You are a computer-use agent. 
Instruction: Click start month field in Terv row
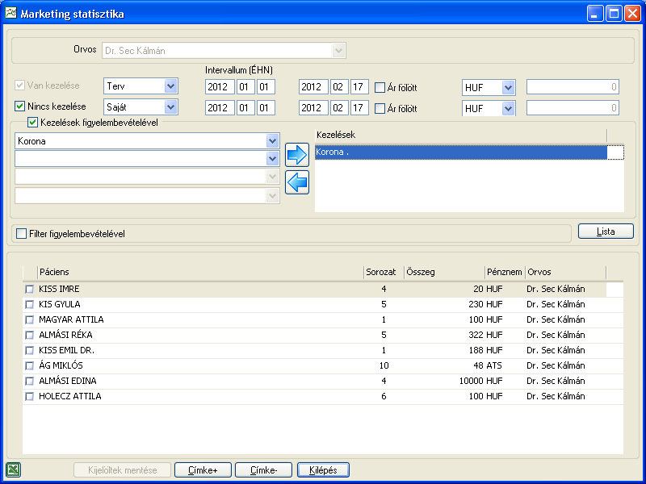pos(245,87)
